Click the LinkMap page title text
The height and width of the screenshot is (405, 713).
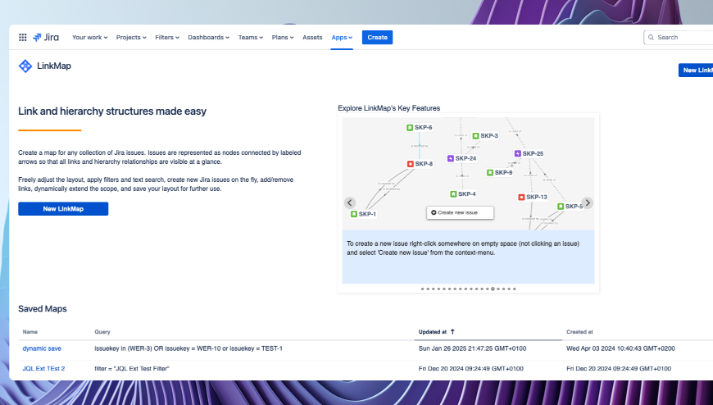click(53, 66)
